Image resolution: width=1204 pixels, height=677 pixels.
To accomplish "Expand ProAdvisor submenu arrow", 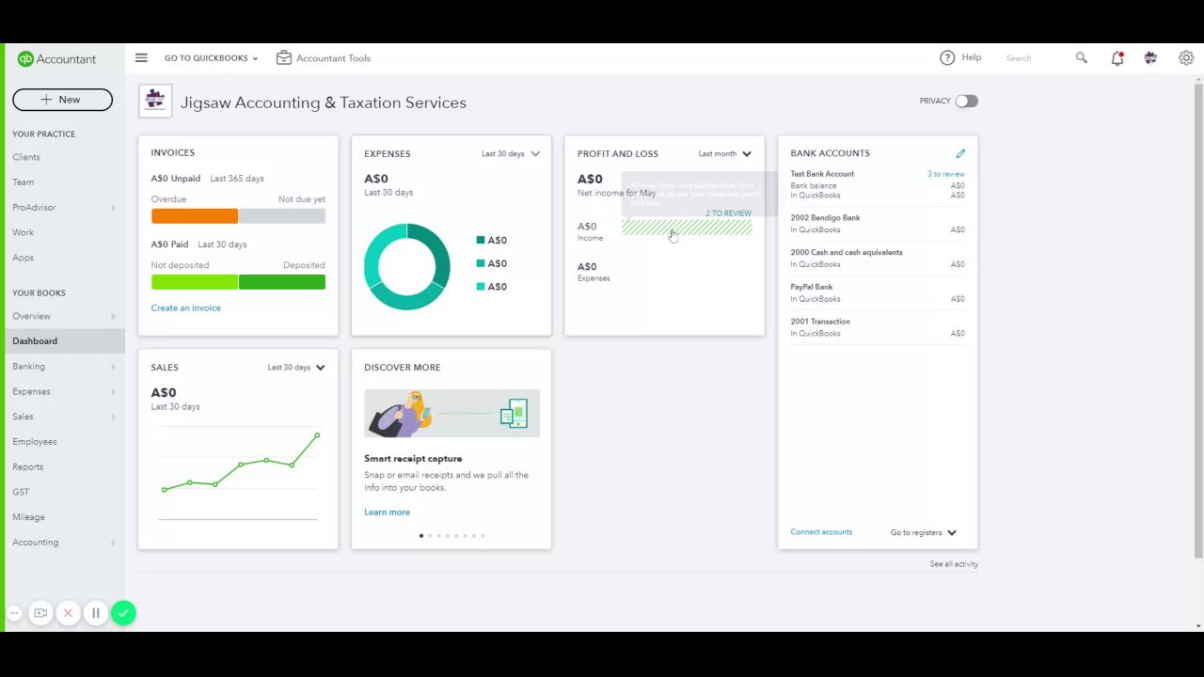I will pyautogui.click(x=113, y=208).
